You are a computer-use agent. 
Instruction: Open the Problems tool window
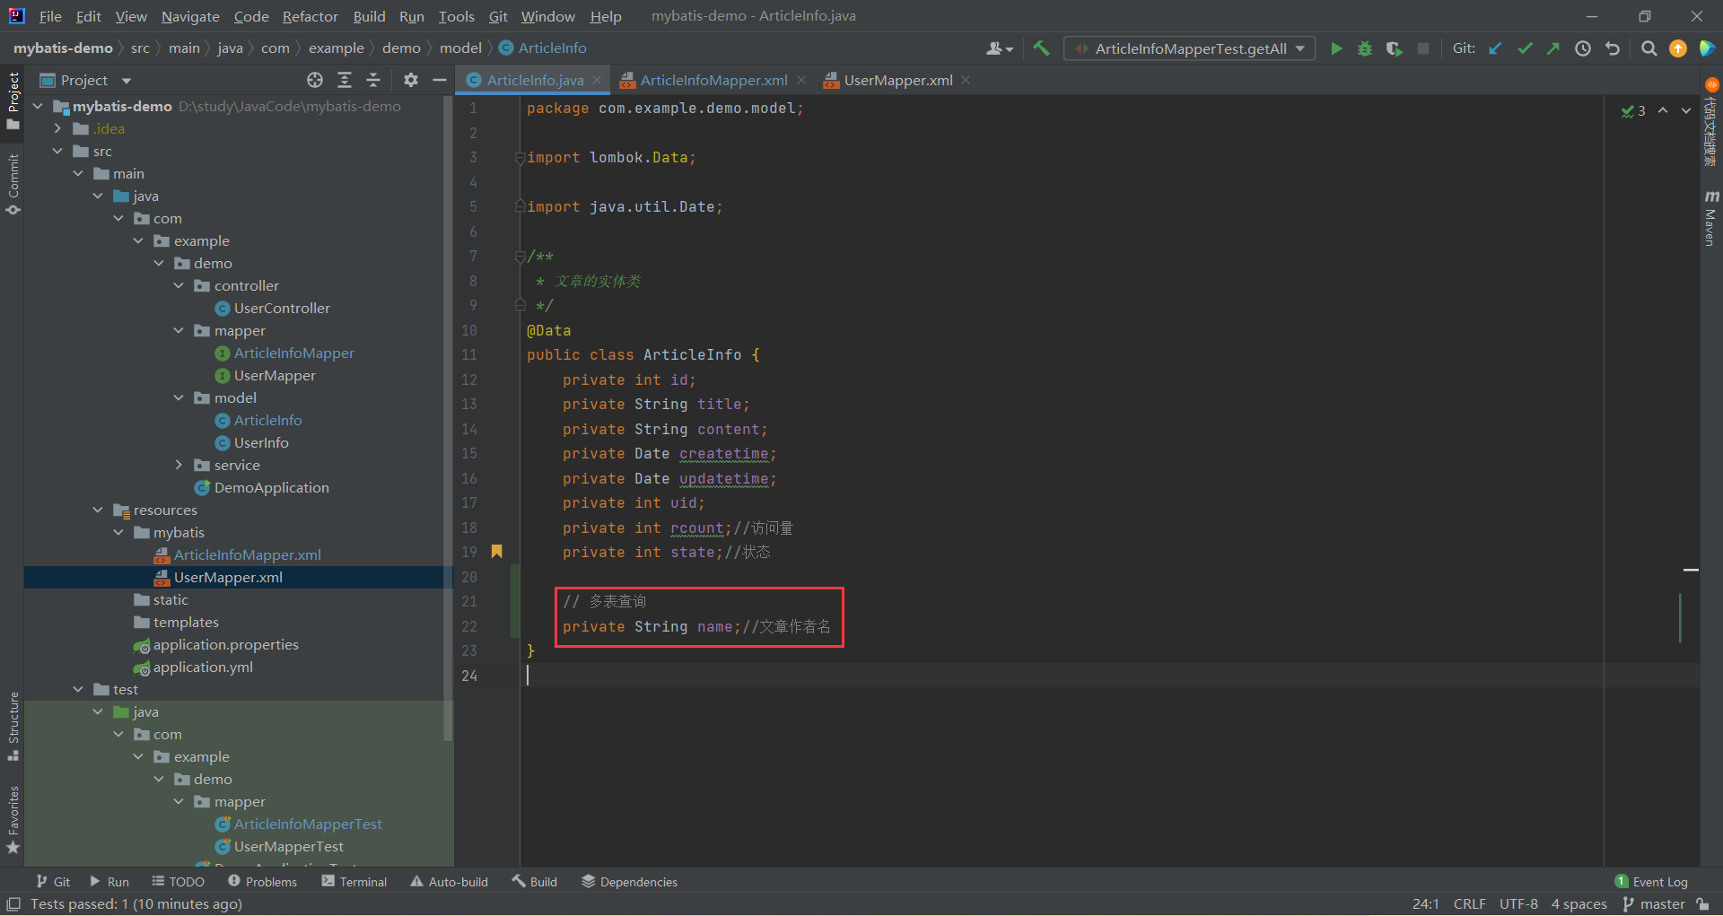coord(262,882)
